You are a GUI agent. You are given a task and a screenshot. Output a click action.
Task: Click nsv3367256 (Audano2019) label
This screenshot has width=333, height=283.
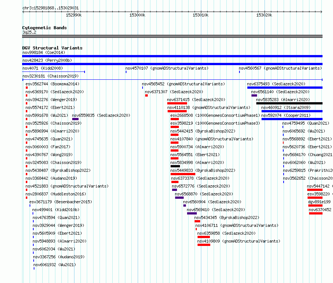(x=59, y=257)
